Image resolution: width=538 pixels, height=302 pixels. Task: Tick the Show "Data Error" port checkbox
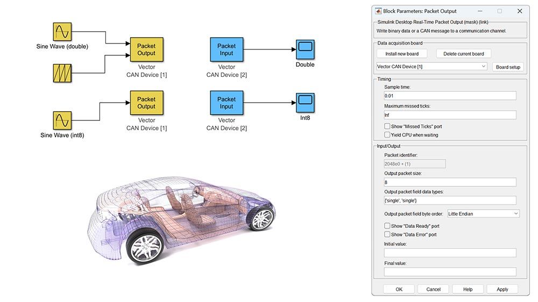coord(387,234)
